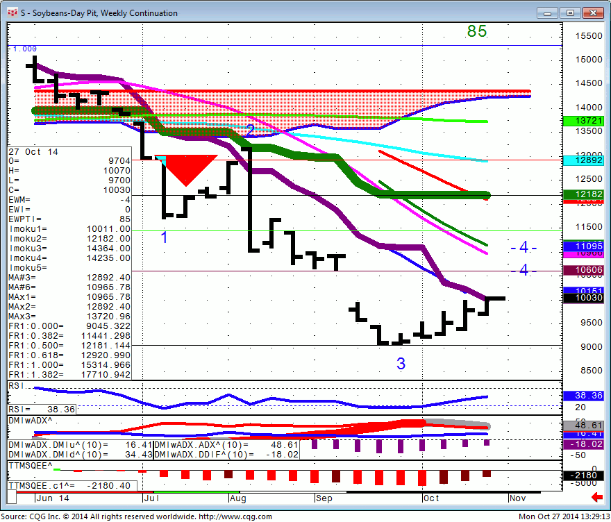Click the DMIwADX.ADX^(10)= 48.61 readout
Image resolution: width=611 pixels, height=522 pixels.
[x=226, y=445]
